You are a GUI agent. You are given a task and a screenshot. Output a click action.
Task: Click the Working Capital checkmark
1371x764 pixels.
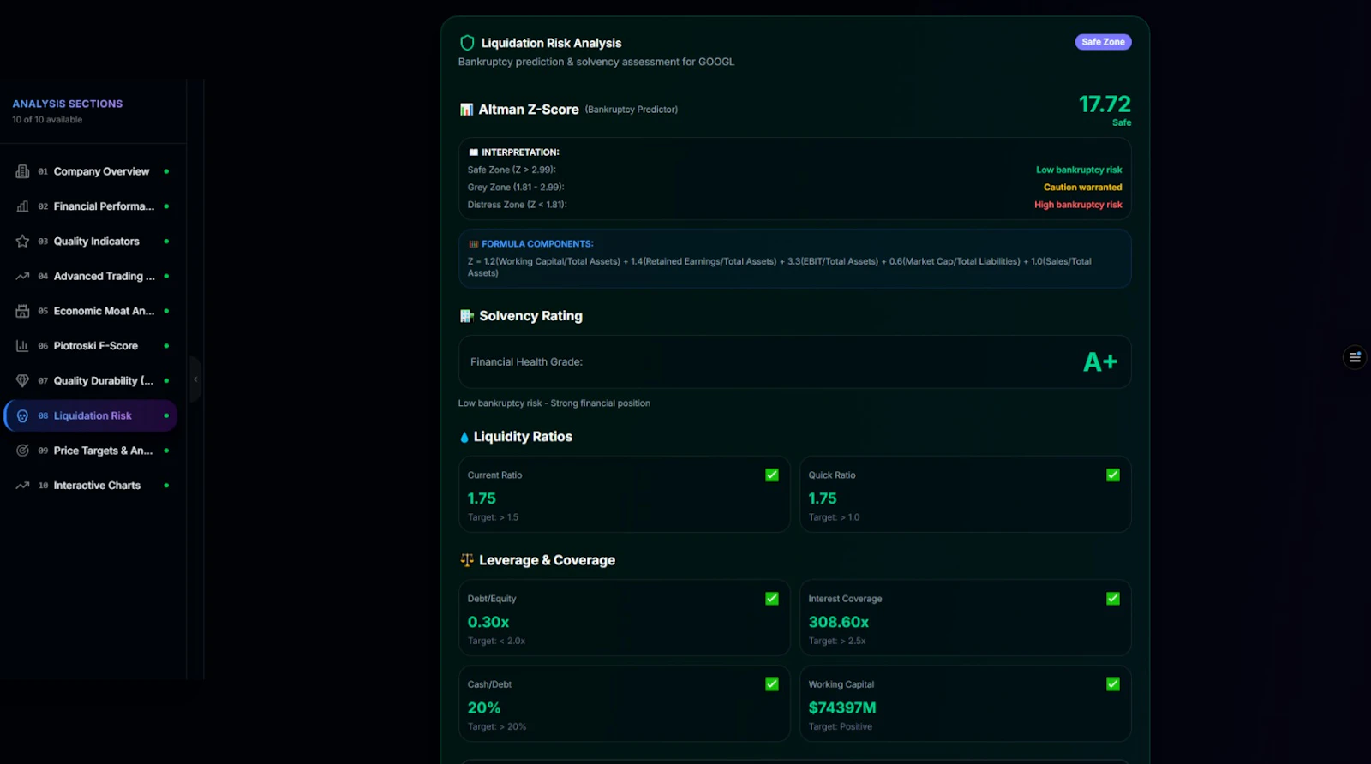click(x=1113, y=684)
